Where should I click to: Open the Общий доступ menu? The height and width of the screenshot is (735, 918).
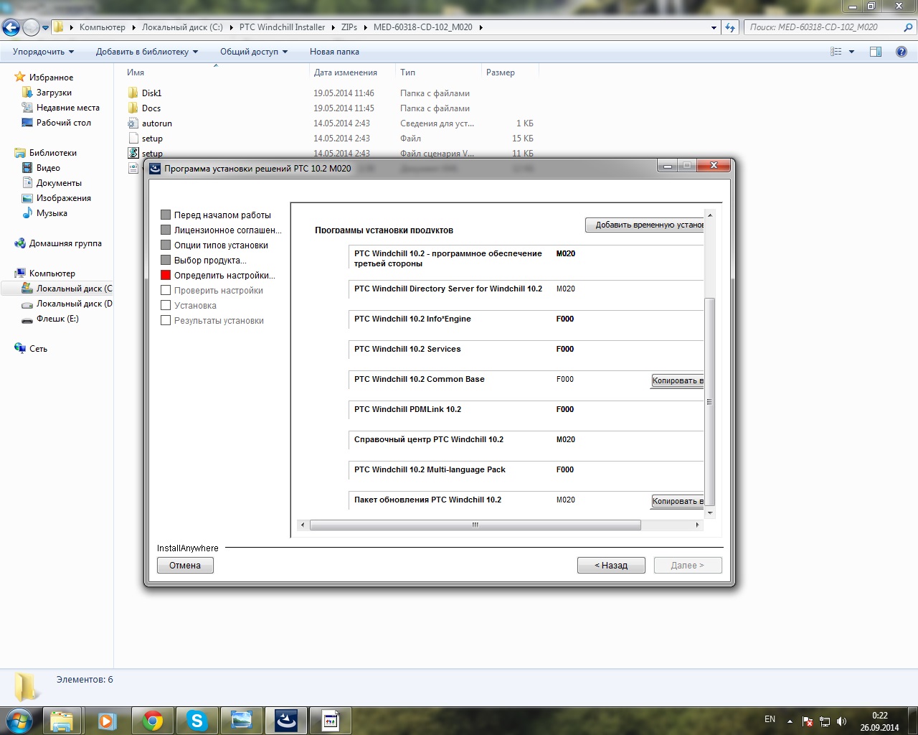pyautogui.click(x=253, y=52)
